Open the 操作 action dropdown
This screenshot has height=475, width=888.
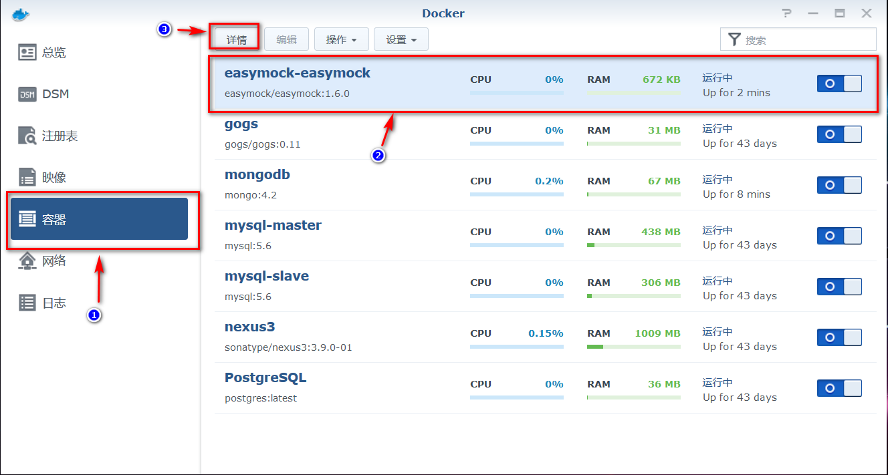click(341, 39)
